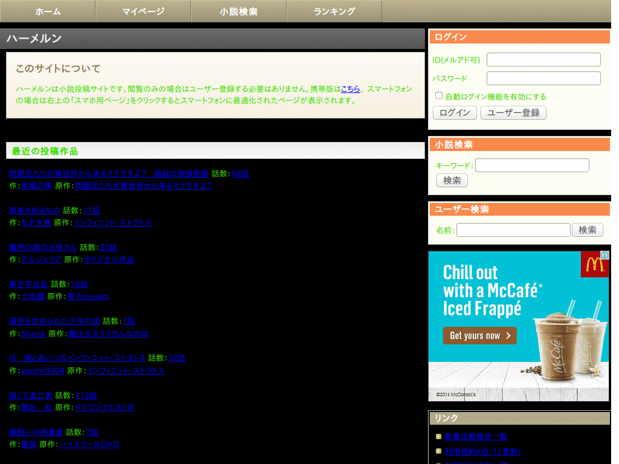Open the ホーム navigation tab
This screenshot has height=464, width=619.
48,11
